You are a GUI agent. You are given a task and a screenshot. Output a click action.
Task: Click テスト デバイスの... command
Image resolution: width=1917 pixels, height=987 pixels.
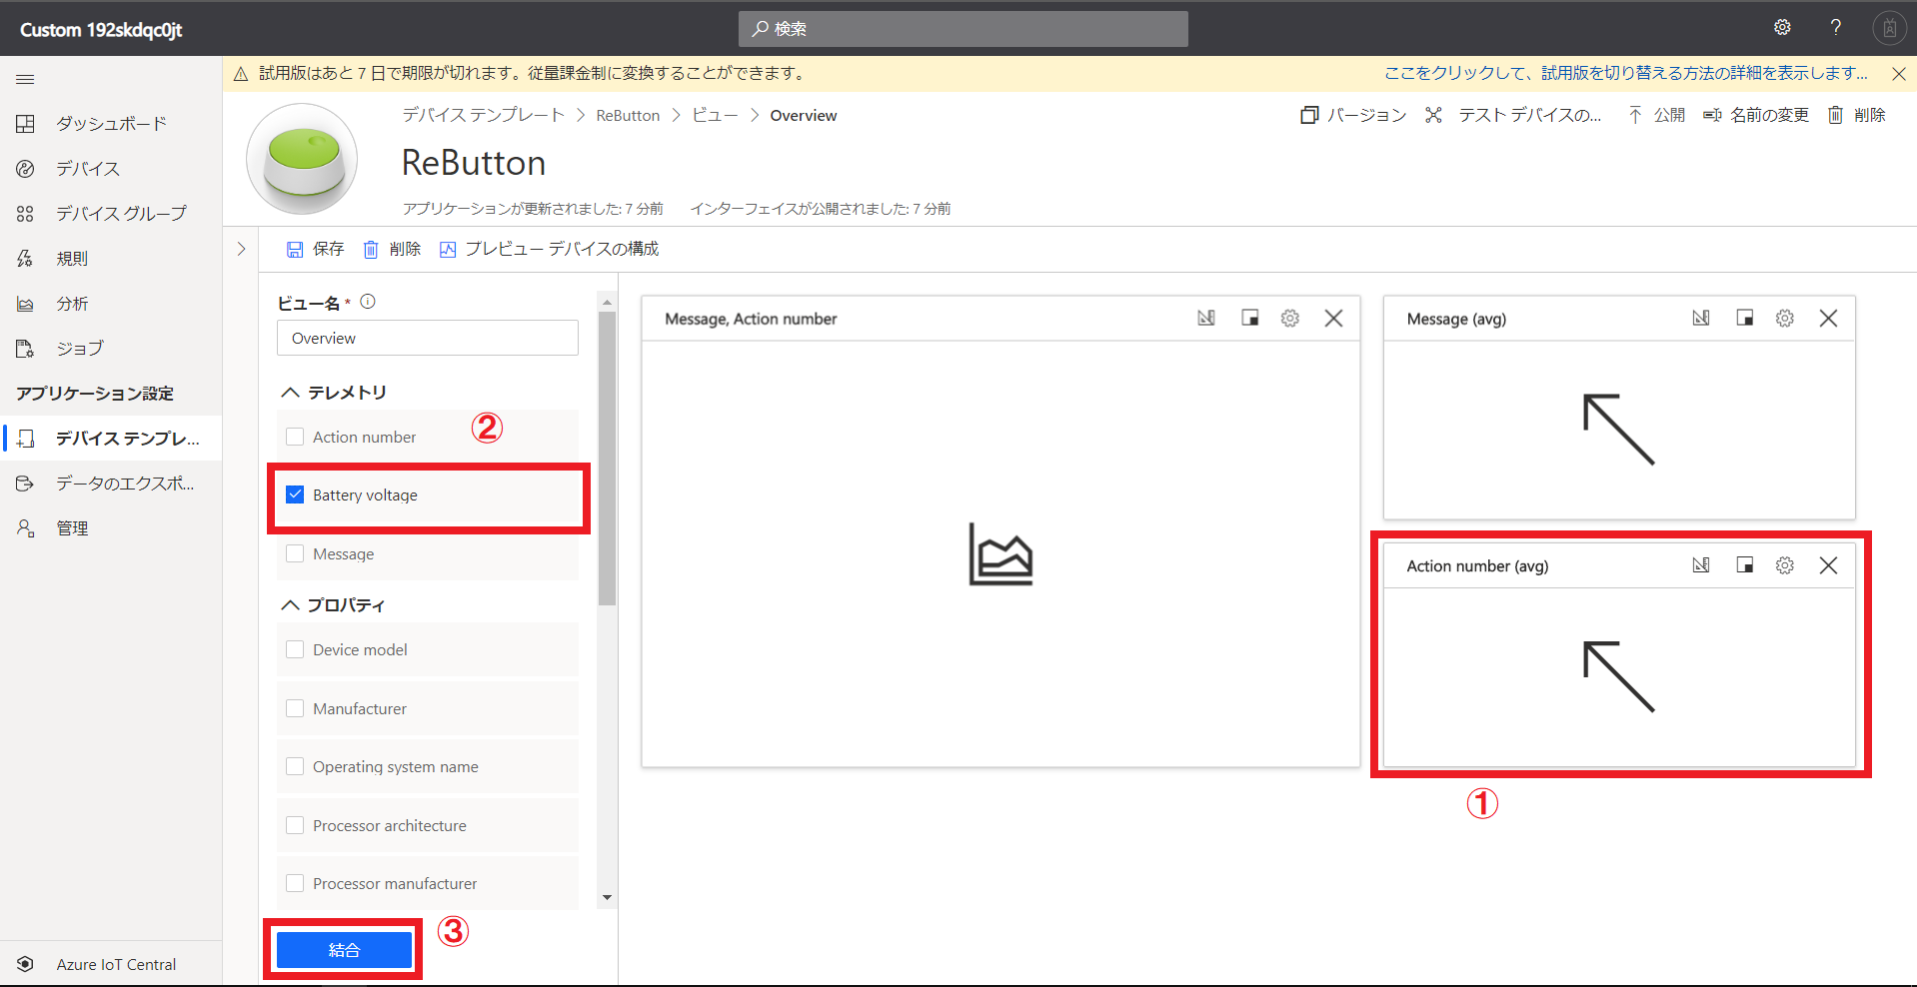[1513, 115]
